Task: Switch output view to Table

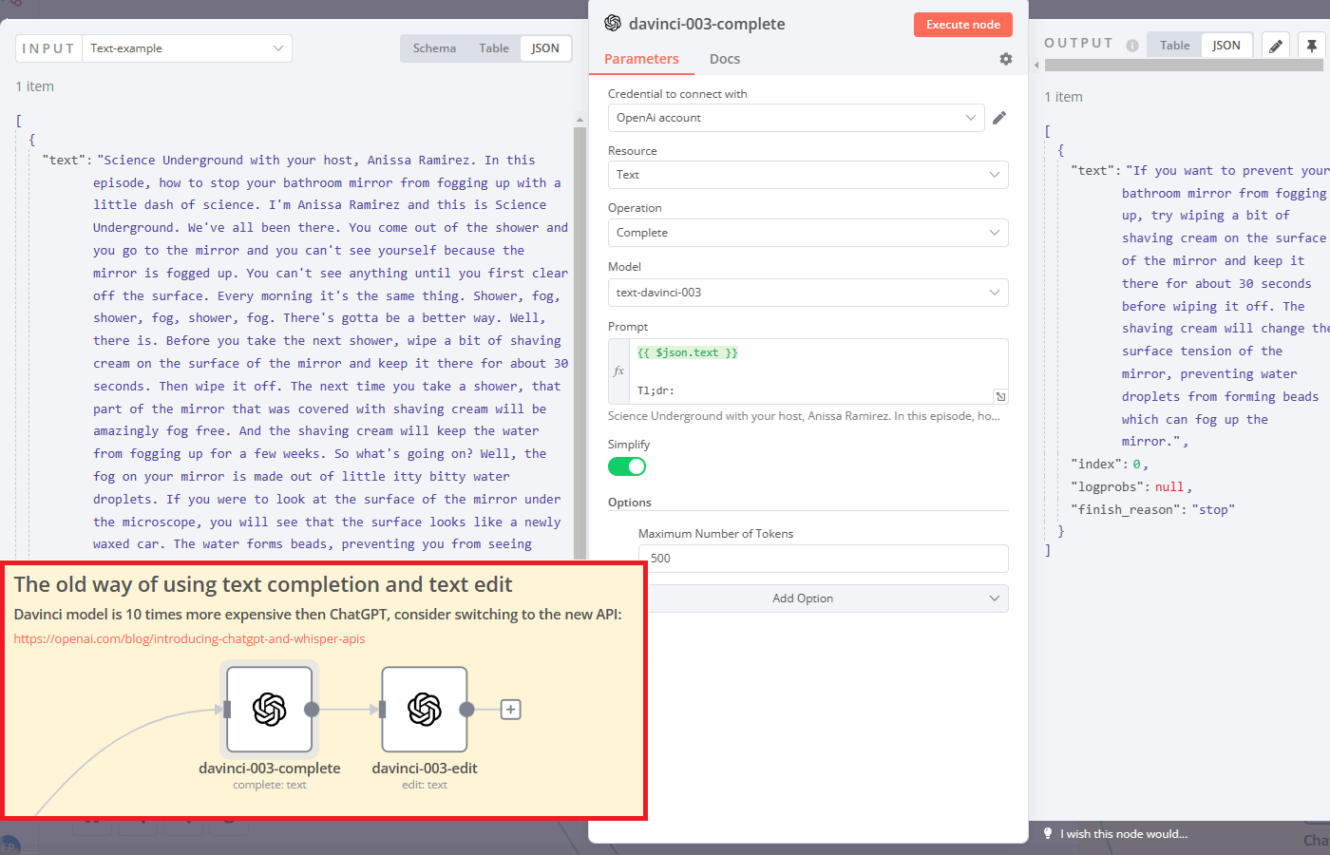Action: pyautogui.click(x=1173, y=44)
